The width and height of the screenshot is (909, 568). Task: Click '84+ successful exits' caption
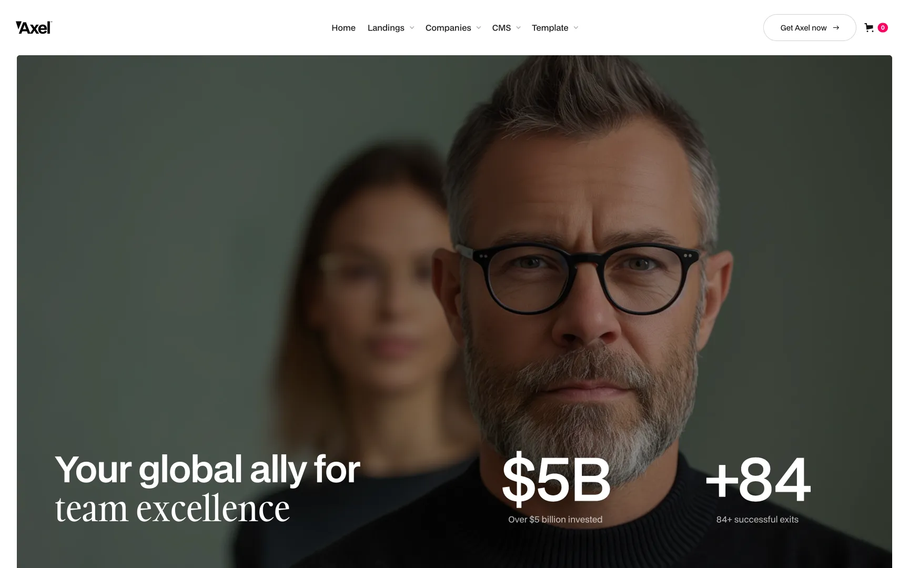[757, 520]
